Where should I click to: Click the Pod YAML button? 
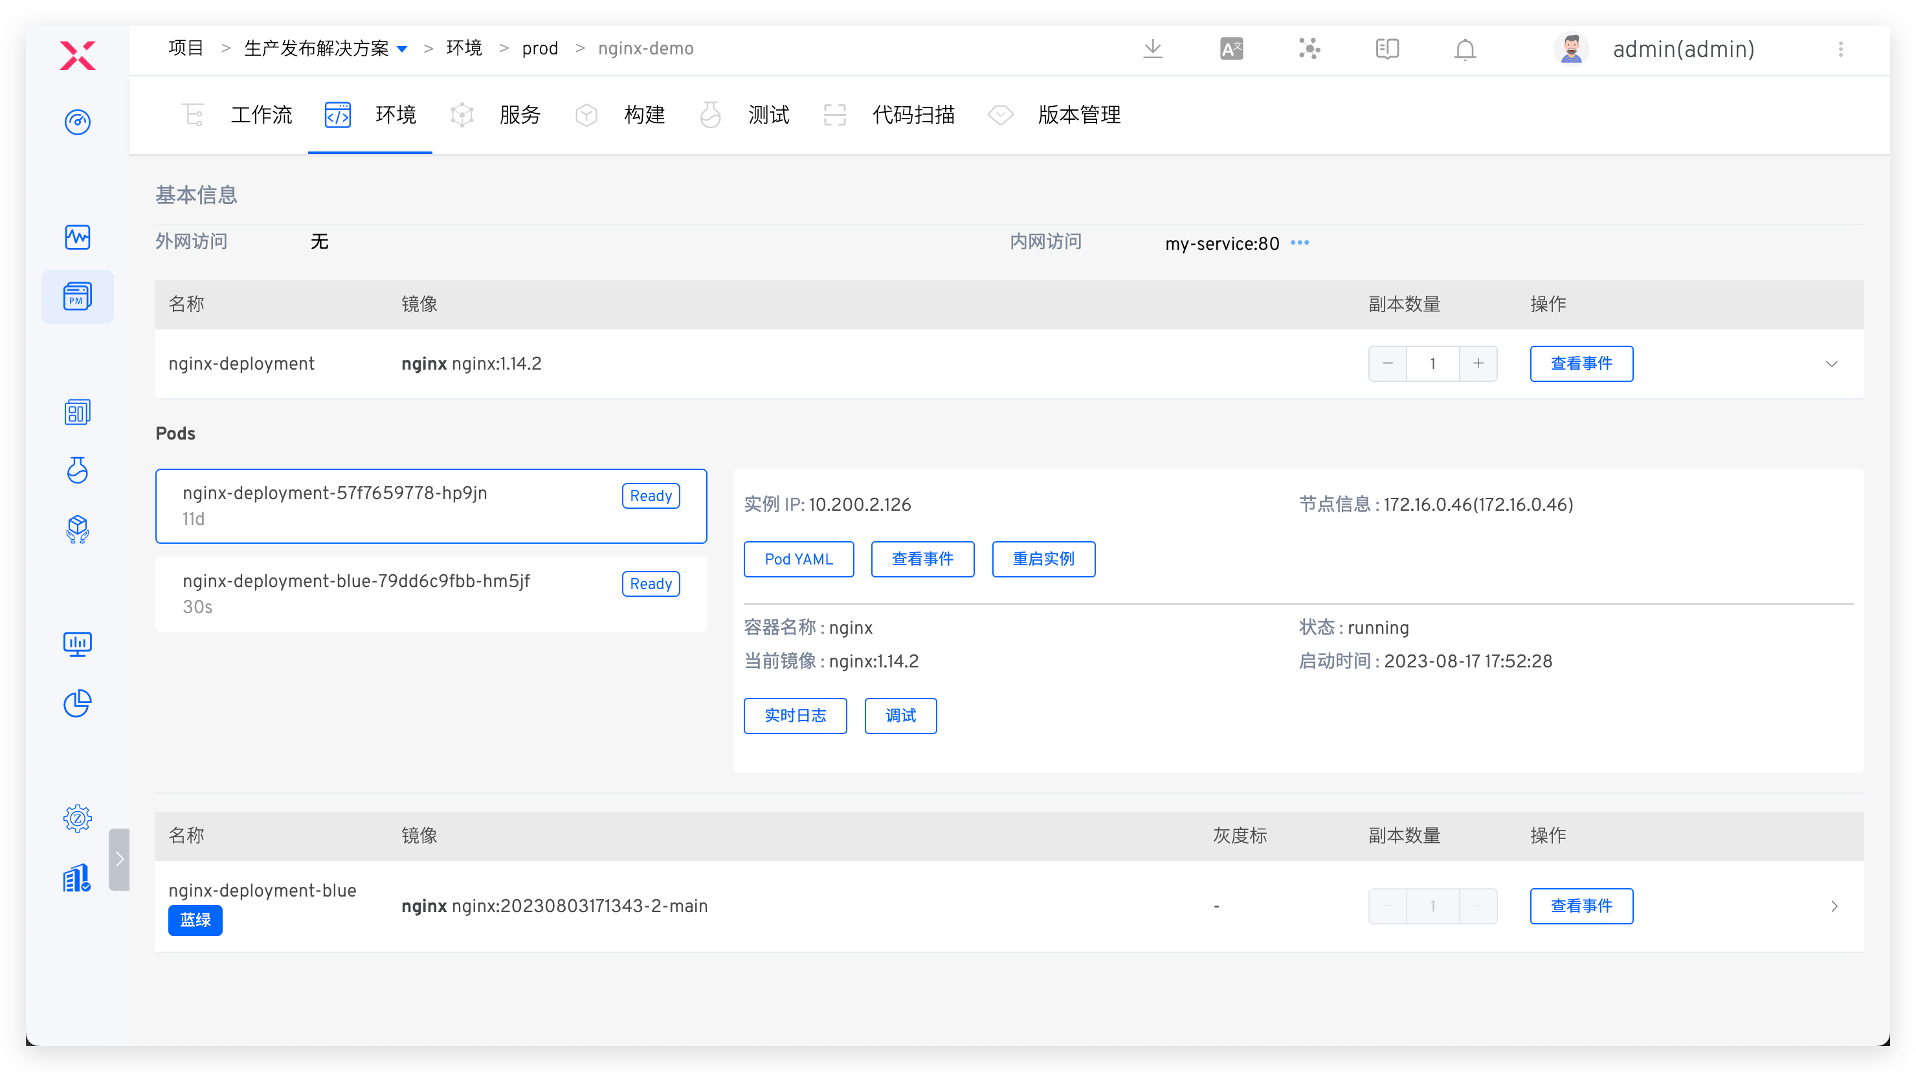tap(798, 559)
